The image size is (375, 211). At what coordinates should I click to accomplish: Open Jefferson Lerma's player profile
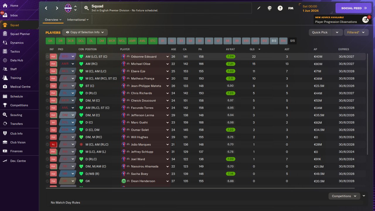pyautogui.click(x=144, y=115)
